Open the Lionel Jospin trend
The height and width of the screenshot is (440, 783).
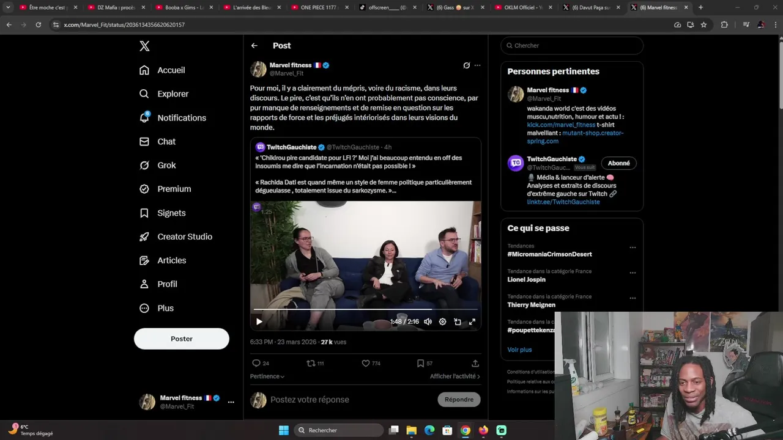click(526, 280)
